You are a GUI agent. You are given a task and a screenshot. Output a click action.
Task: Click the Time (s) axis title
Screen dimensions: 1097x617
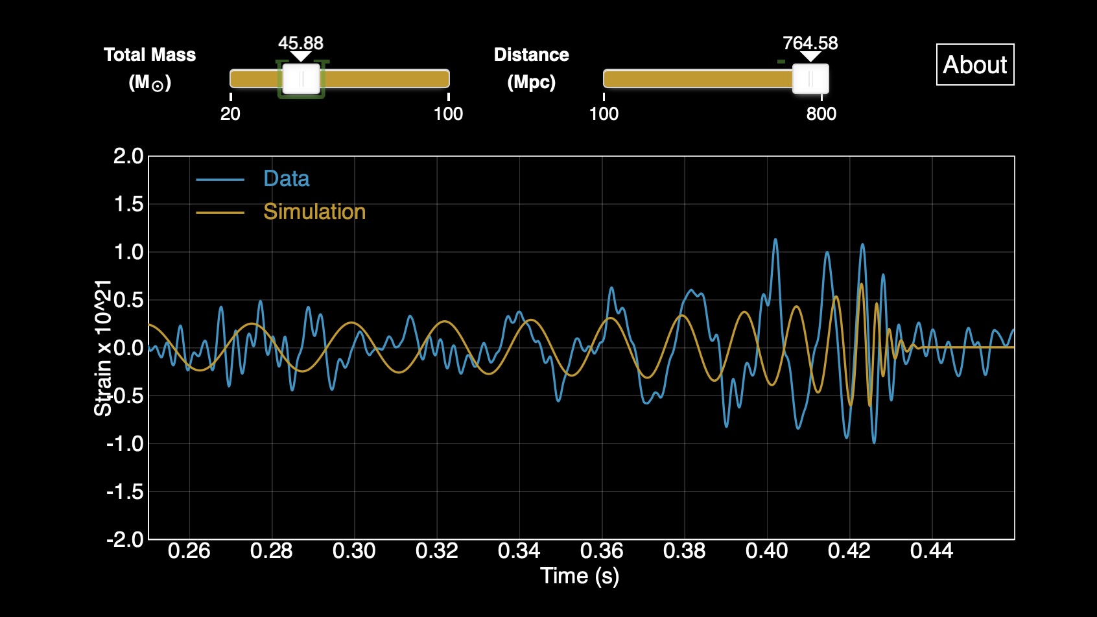point(580,576)
